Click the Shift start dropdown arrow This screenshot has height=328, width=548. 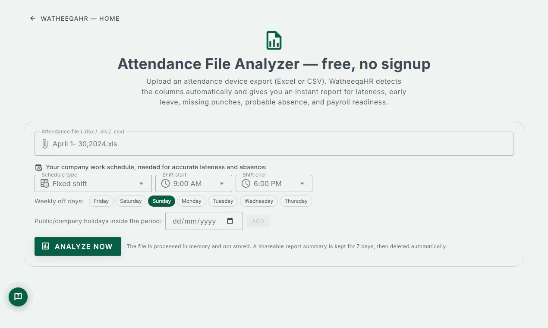[x=222, y=183]
